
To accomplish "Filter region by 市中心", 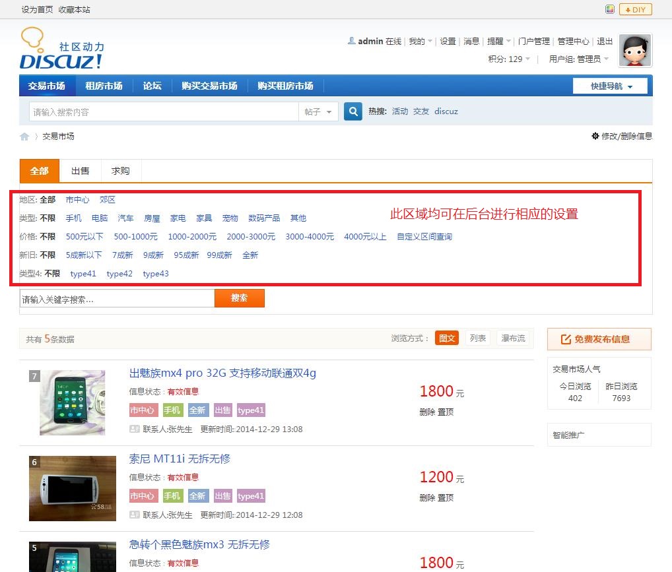I will pos(78,200).
